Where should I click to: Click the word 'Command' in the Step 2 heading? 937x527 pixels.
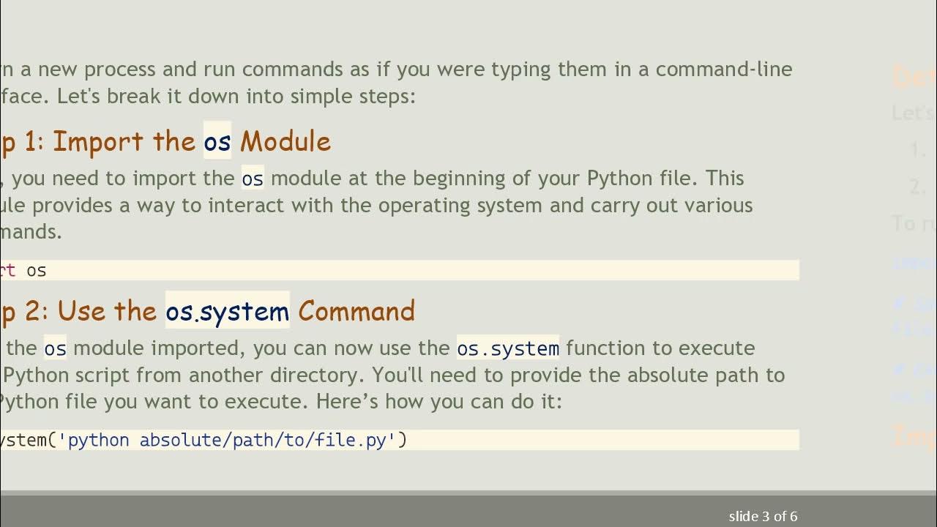[x=356, y=311]
